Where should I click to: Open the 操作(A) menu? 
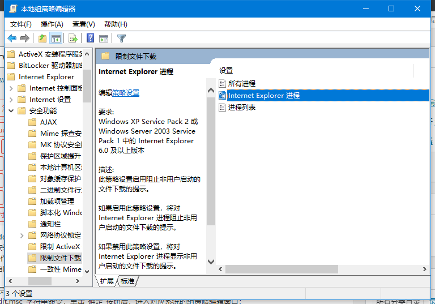[52, 24]
